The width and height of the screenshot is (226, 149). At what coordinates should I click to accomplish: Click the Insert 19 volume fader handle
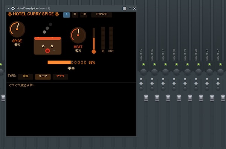point(190,98)
